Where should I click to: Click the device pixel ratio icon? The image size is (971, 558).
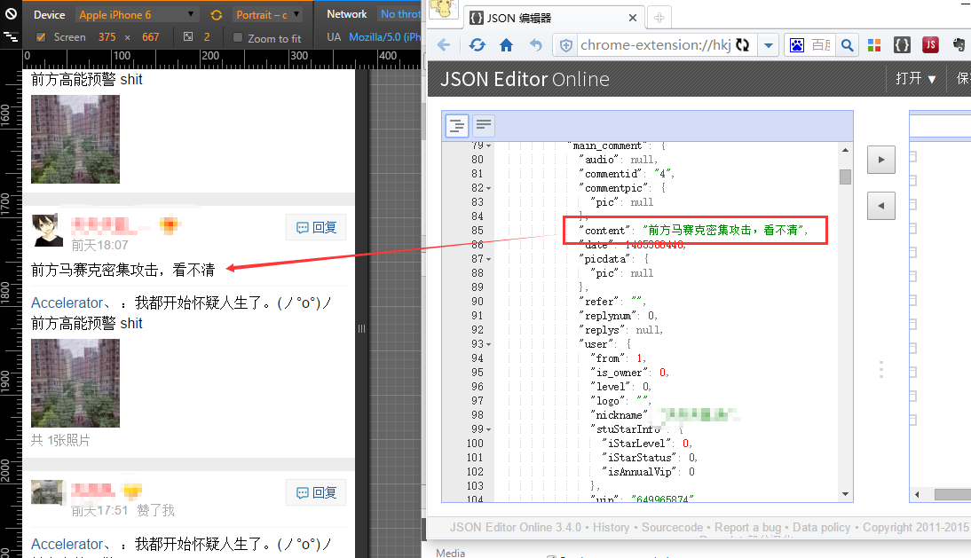188,37
